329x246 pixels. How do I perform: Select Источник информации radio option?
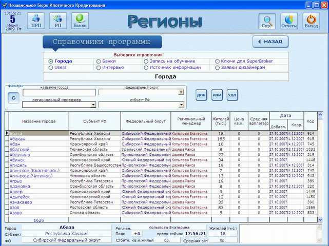(146, 68)
